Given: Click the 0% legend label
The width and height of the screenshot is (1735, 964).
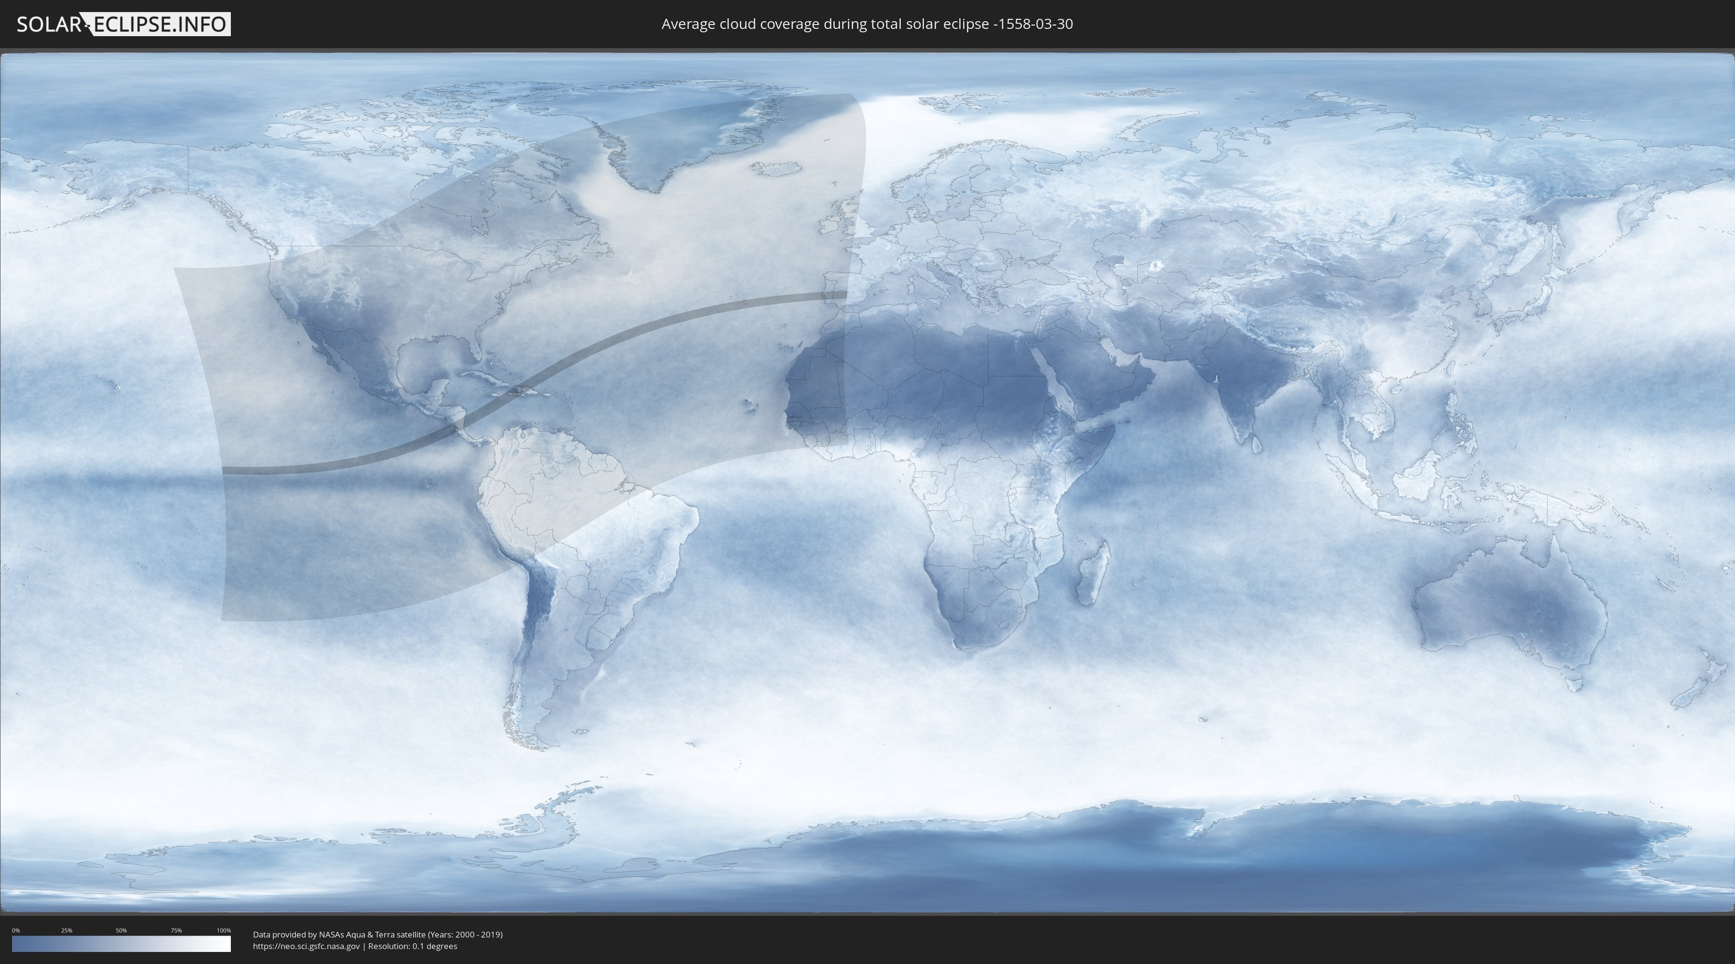Looking at the screenshot, I should [x=15, y=930].
